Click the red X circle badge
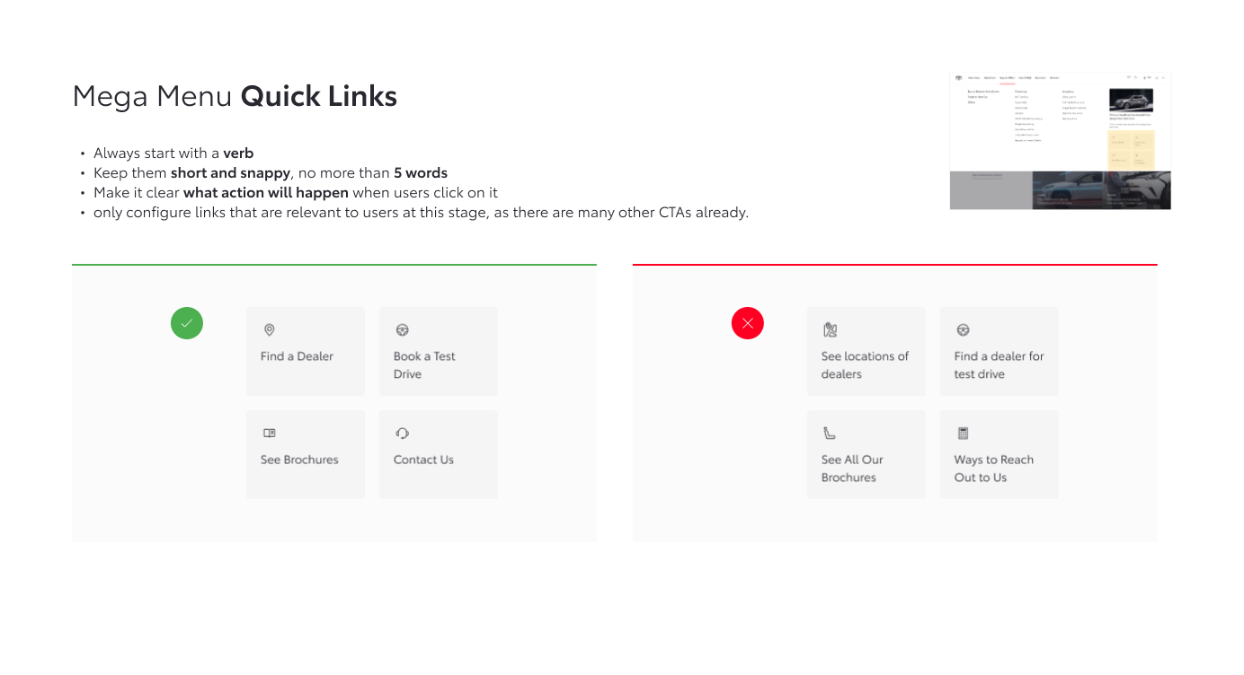Screen dimensions: 1244x675 tap(748, 323)
